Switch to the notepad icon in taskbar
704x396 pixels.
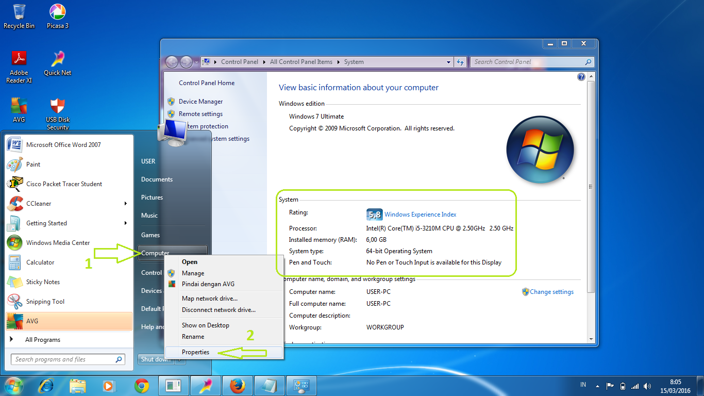coord(269,385)
